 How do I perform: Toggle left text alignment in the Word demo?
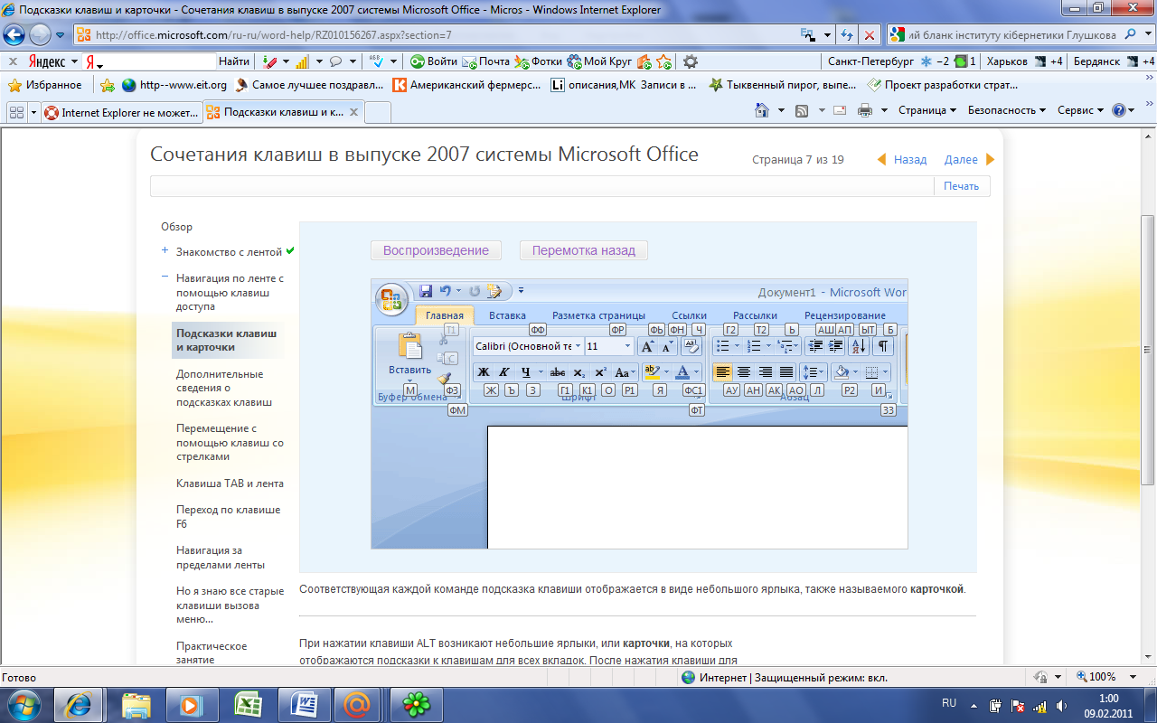pos(722,371)
